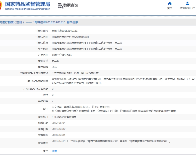Click the data query magnifier icon
Screen dimensions: 196x157
[x=60, y=6]
